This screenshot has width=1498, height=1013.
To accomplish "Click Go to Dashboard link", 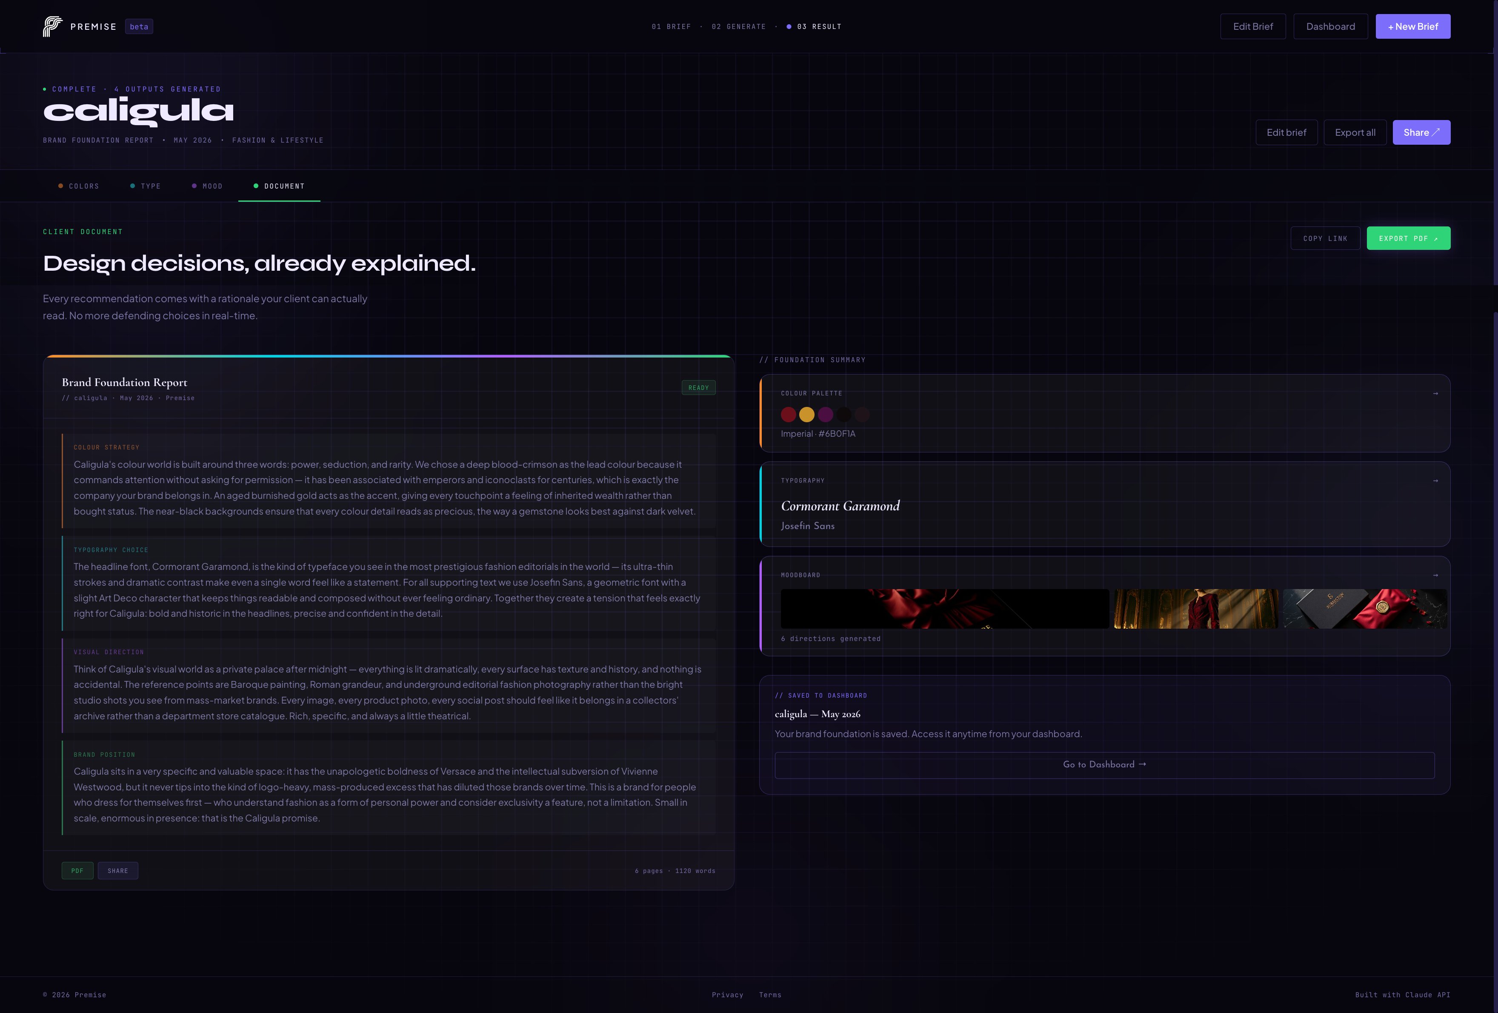I will (x=1104, y=765).
